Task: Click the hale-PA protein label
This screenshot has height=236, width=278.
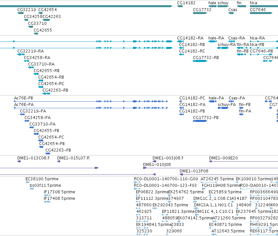Action: click(216, 98)
